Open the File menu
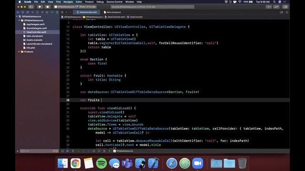 point(36,2)
